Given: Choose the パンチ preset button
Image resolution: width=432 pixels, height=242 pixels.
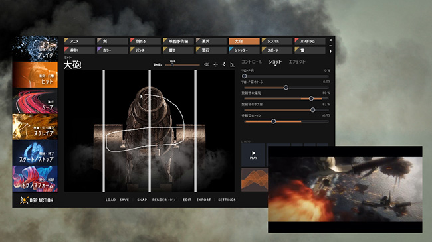Looking at the screenshot, I should click(x=145, y=50).
